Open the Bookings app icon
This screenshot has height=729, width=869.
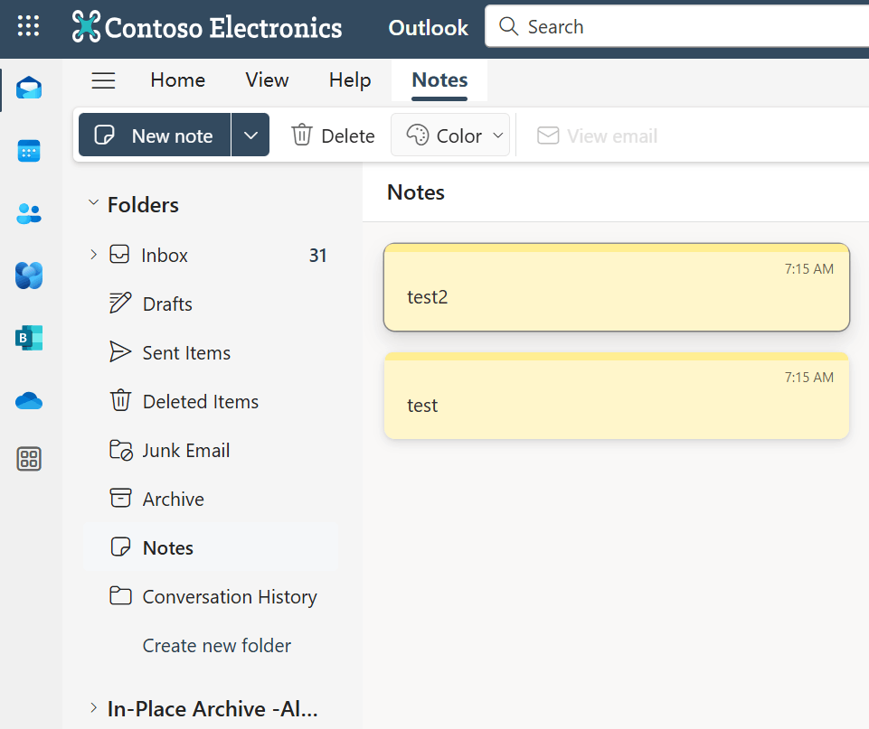(29, 338)
